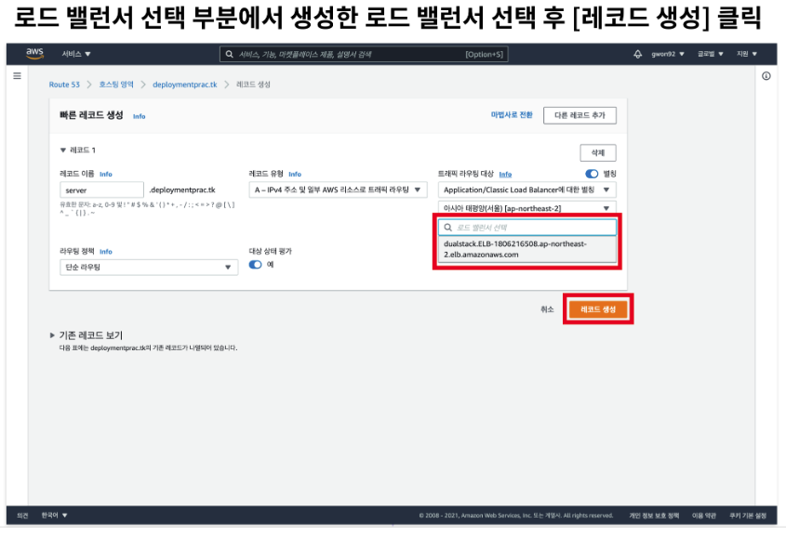Click the orange 레코드 생성 button
786x537 pixels.
coord(598,309)
